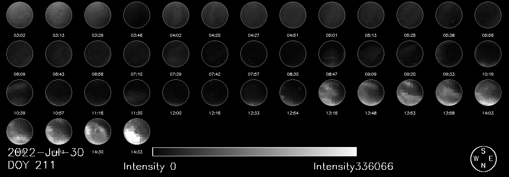Click the disk image labeled 12:54
The image size is (509, 177).
pyautogui.click(x=293, y=93)
